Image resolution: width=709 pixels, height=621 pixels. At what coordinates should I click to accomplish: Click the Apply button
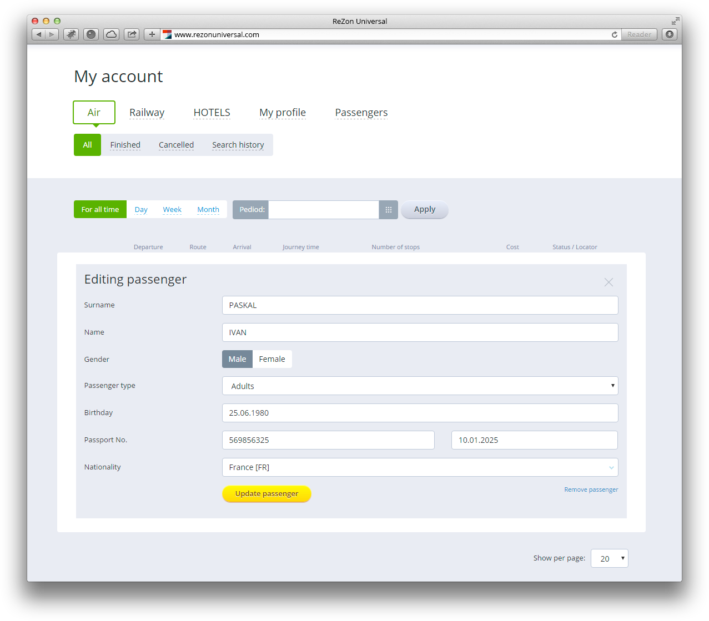point(425,209)
